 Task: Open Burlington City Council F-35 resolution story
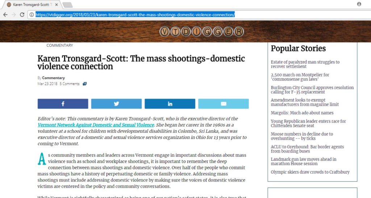[312, 90]
